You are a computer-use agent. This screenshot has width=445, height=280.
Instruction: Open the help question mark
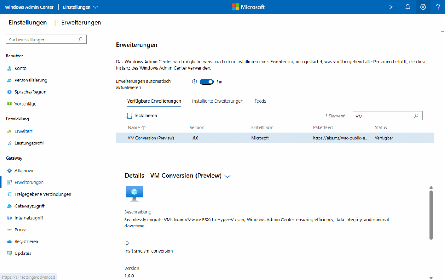coord(438,7)
